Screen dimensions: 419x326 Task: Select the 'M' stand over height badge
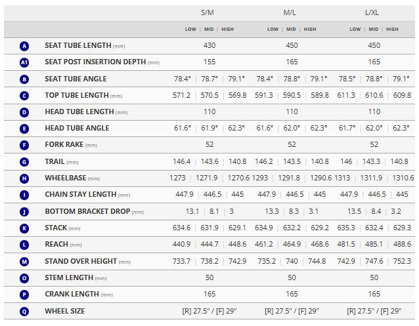(24, 261)
